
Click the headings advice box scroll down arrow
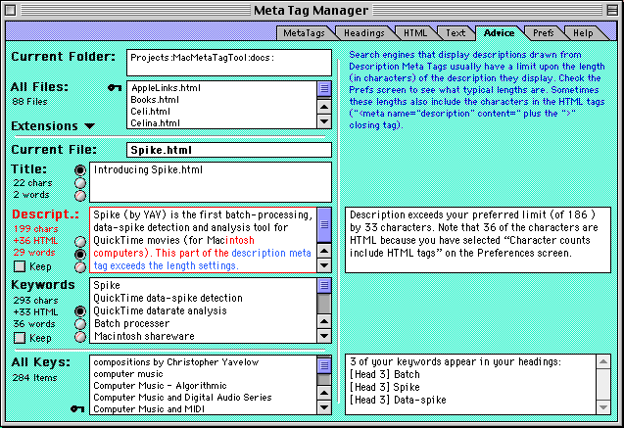pyautogui.click(x=603, y=407)
